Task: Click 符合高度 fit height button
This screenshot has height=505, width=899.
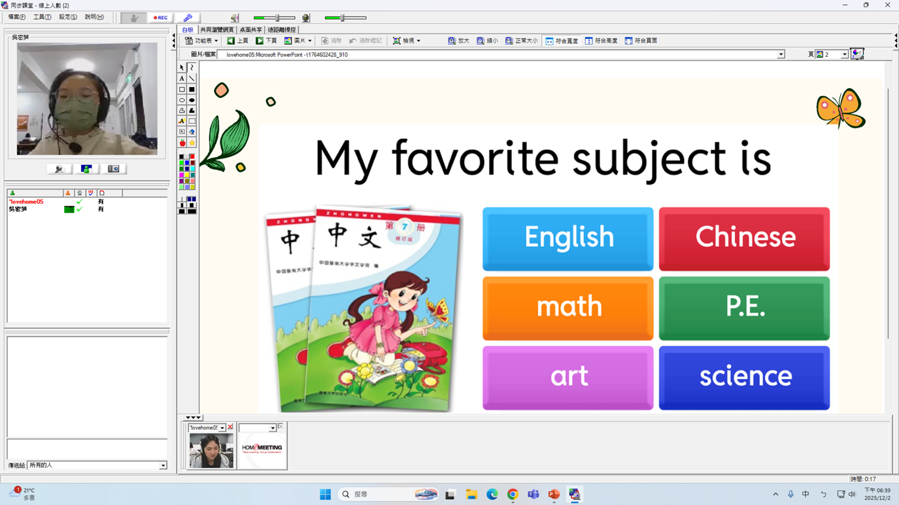Action: coord(601,41)
